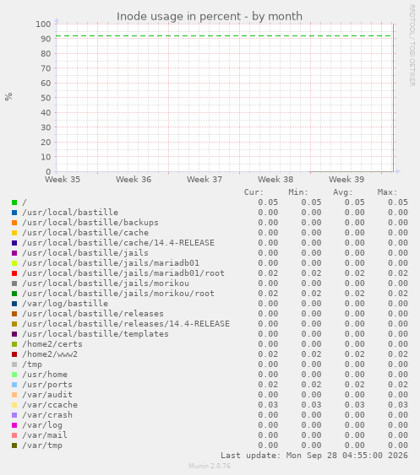Viewport: 420px width, 475px height.
Task: Select legend entry /usr/ports
Action: [47, 385]
